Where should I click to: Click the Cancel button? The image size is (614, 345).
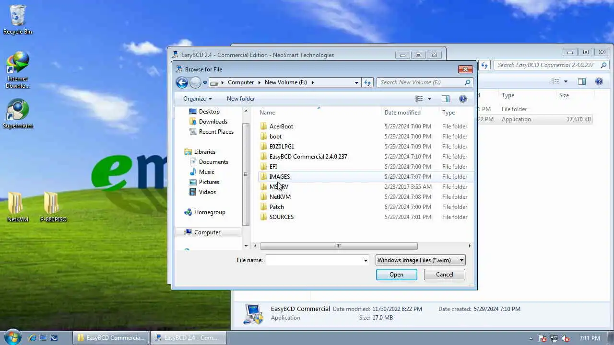coord(445,275)
